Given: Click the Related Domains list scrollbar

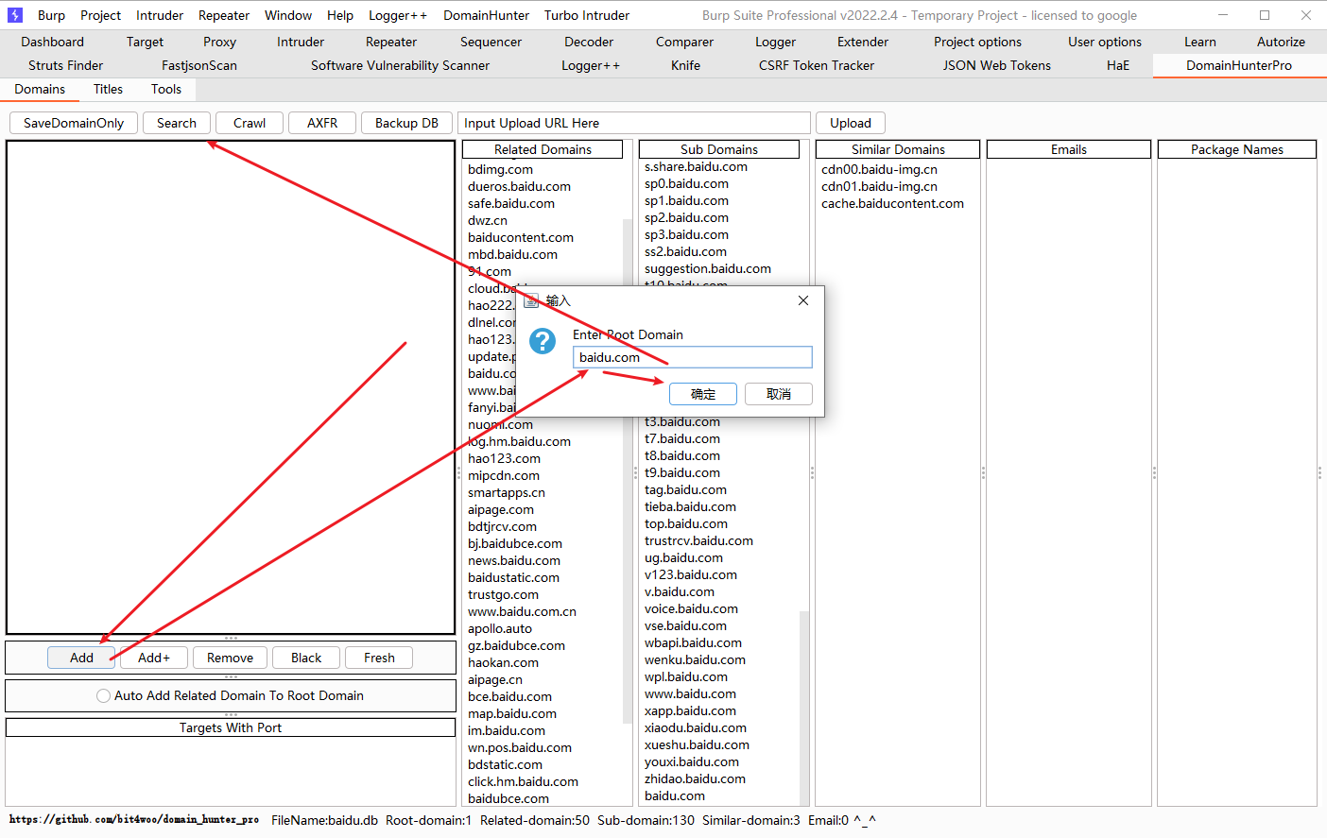Looking at the screenshot, I should [627, 470].
